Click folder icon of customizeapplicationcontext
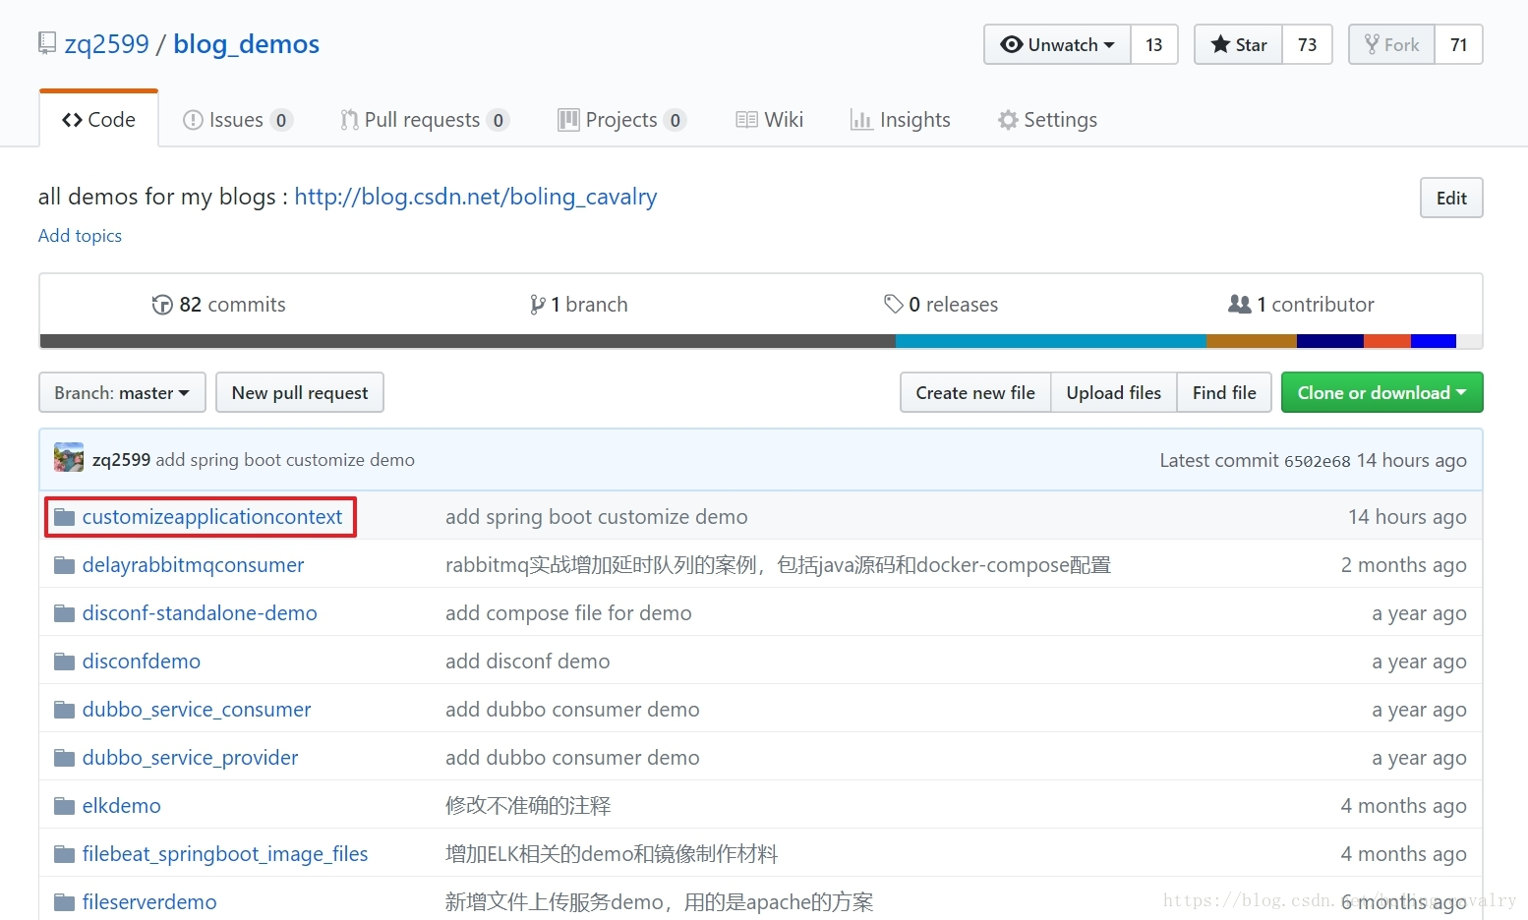 click(65, 517)
